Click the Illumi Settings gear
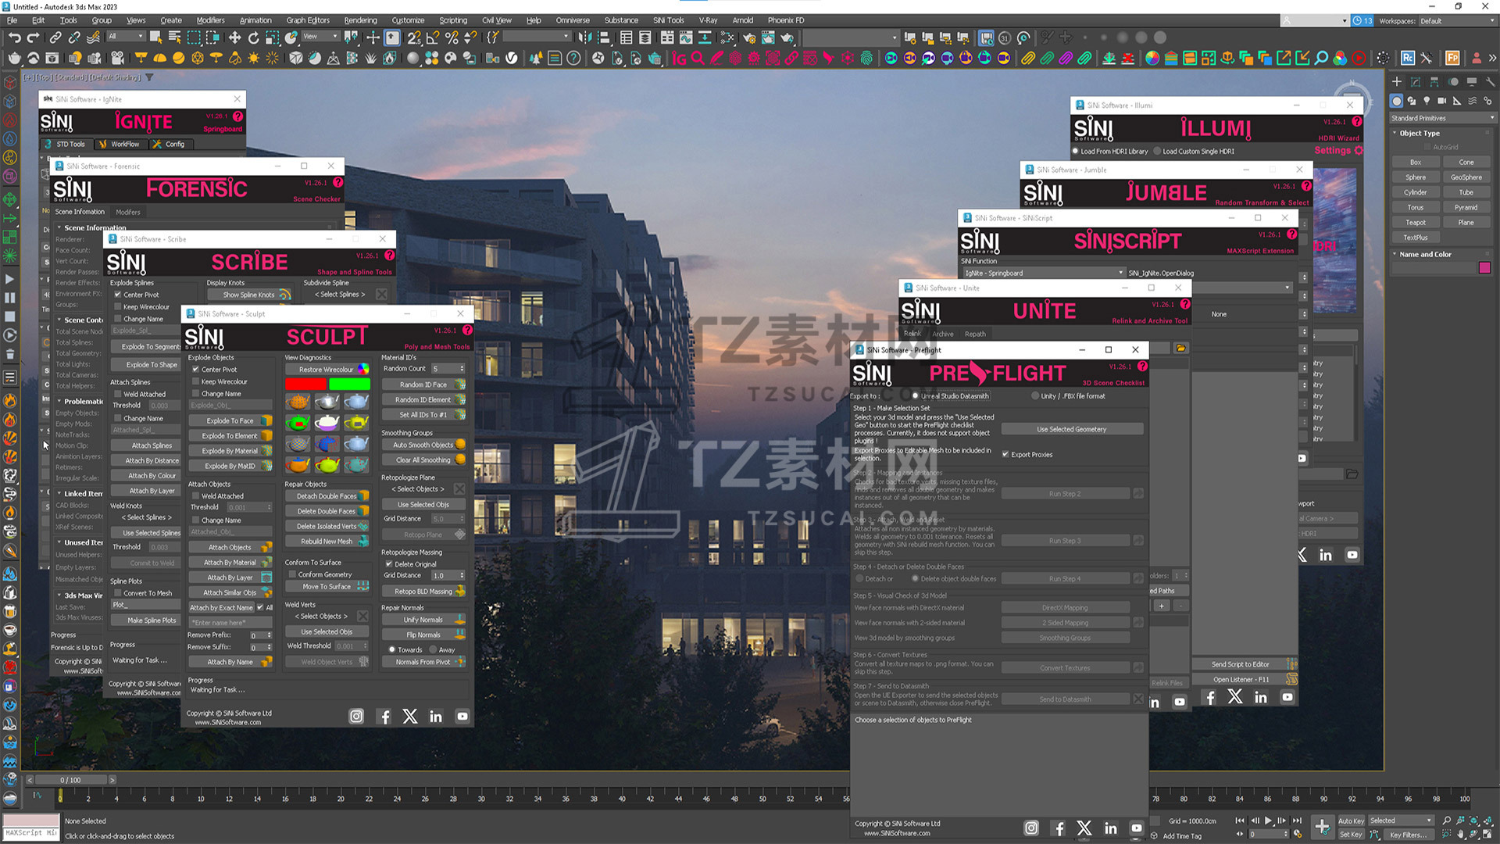Screen dimensions: 1500x844 tap(1359, 150)
